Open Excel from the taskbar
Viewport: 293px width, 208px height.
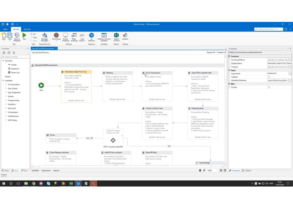(x=71, y=184)
